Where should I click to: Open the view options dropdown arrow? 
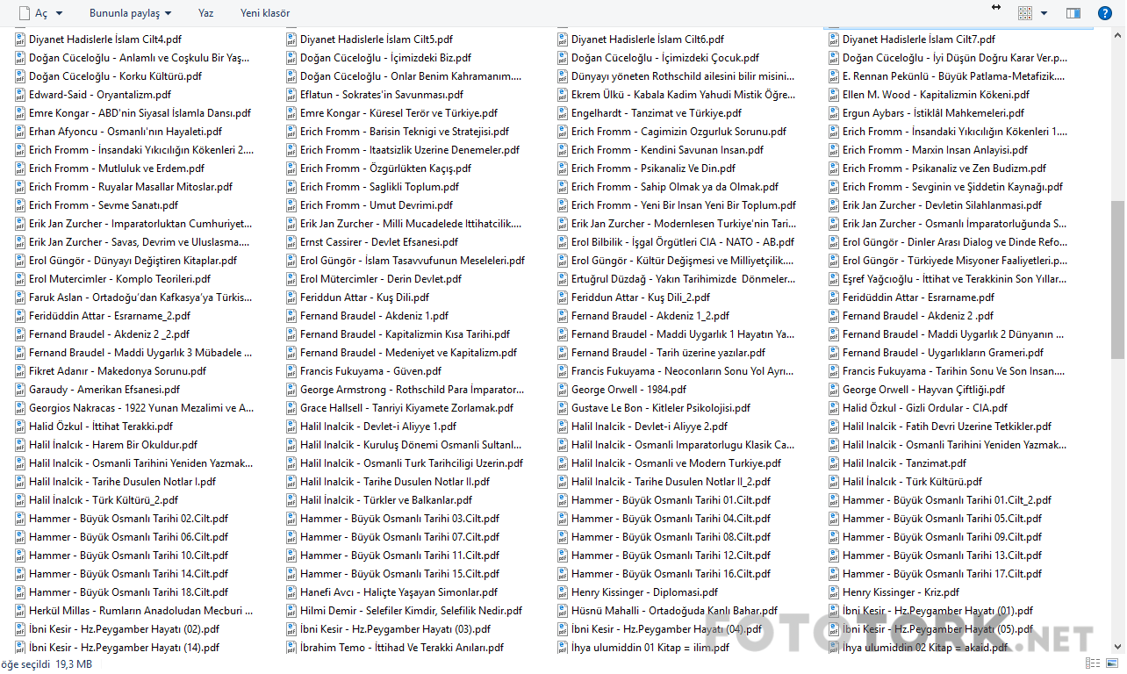(x=1044, y=13)
